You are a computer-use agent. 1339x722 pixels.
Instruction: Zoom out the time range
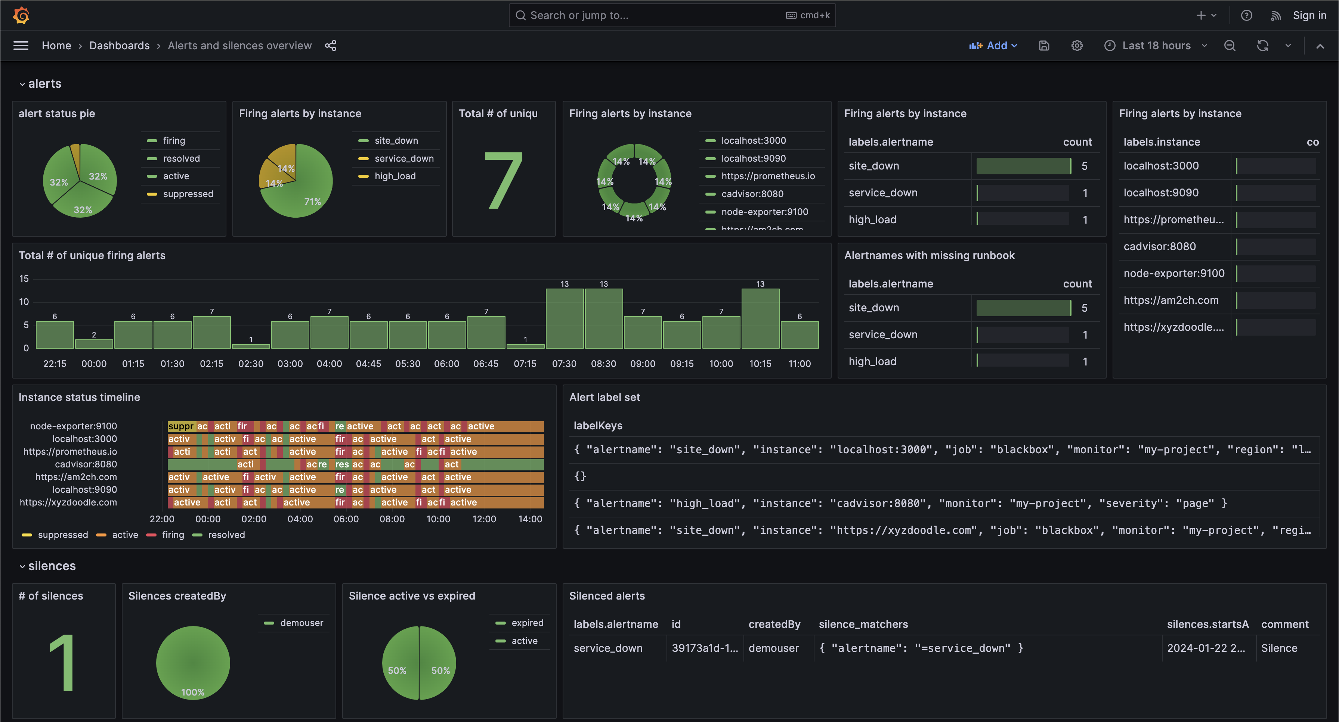(x=1229, y=46)
